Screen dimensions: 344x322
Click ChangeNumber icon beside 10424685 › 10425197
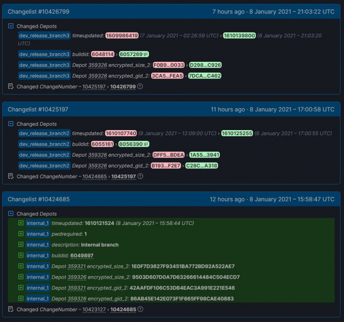[x=11, y=176]
